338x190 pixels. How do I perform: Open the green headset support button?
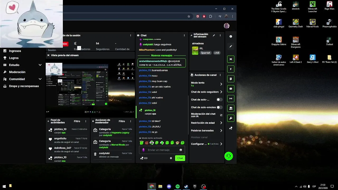pyautogui.click(x=229, y=156)
